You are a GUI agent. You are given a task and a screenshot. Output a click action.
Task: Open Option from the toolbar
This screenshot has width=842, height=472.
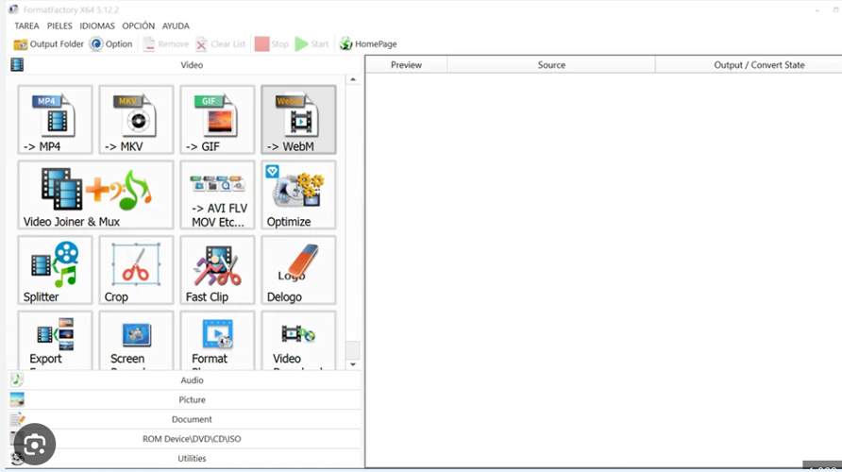(x=111, y=44)
